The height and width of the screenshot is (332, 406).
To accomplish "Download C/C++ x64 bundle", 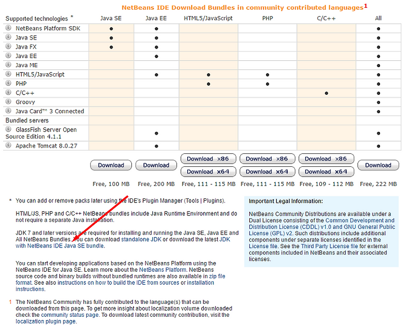I will pyautogui.click(x=326, y=171).
